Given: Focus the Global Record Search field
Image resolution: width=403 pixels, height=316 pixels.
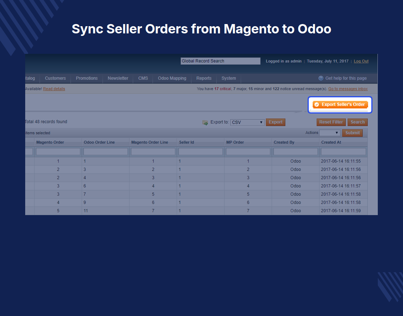Looking at the screenshot, I should (221, 61).
